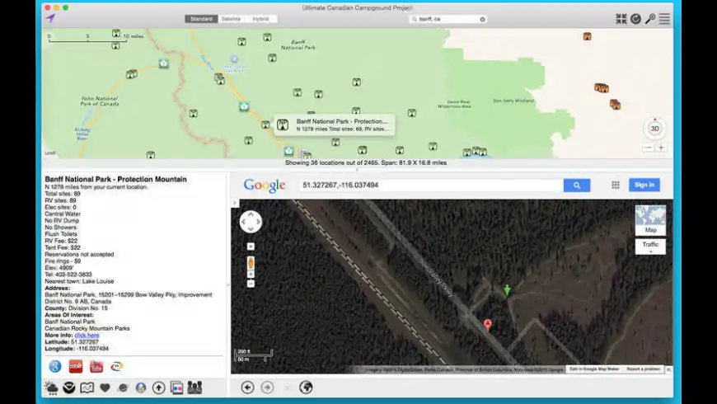
Task: Click the orange campground marker at top right
Action: click(x=587, y=36)
